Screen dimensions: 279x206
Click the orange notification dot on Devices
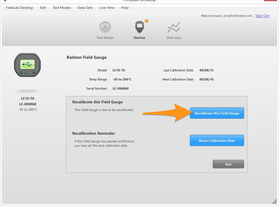tap(147, 21)
